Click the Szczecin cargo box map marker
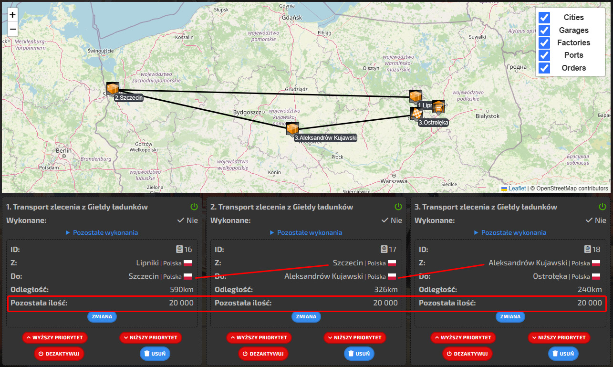 [x=113, y=89]
